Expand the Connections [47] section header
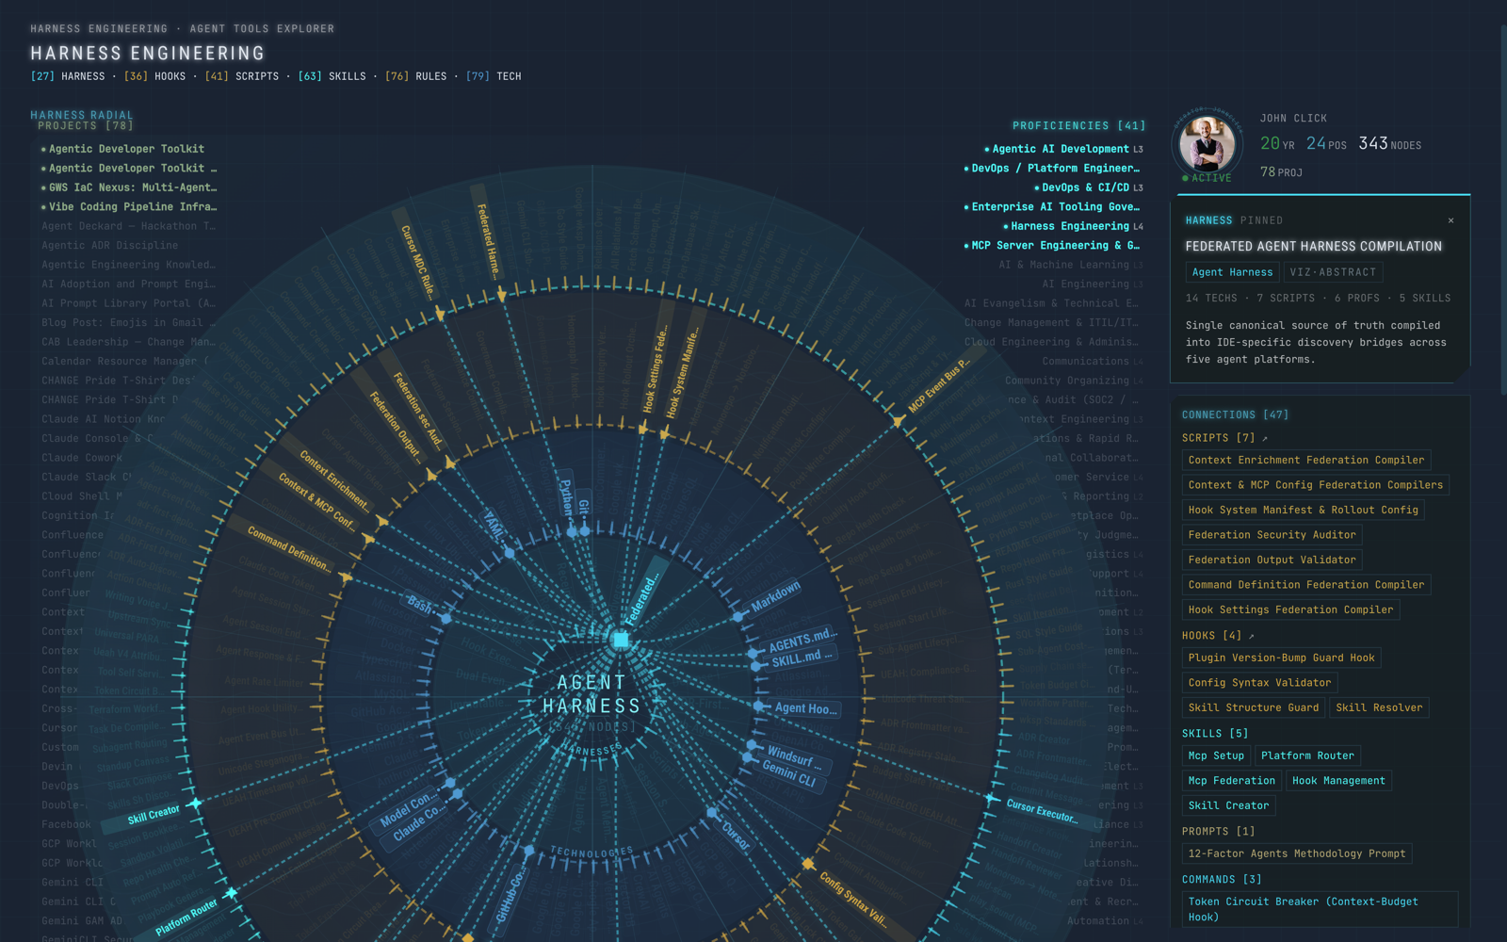Viewport: 1507px width, 942px height. pyautogui.click(x=1235, y=414)
